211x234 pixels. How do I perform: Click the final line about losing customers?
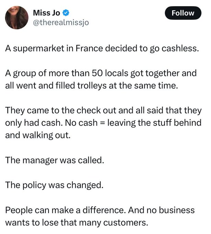point(77,222)
